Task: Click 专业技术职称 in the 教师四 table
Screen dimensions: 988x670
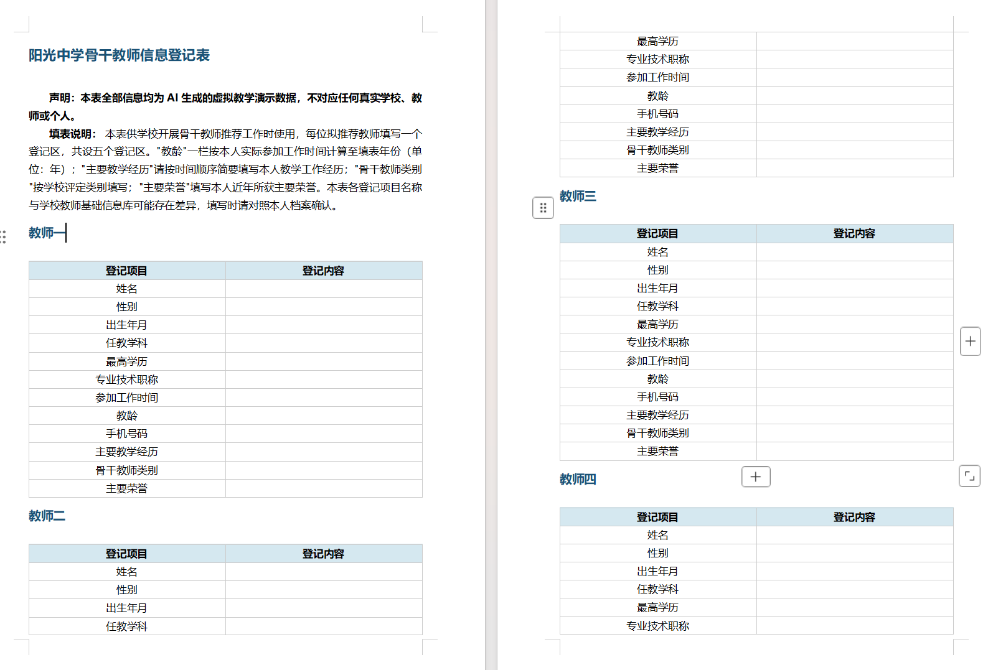Action: (657, 626)
